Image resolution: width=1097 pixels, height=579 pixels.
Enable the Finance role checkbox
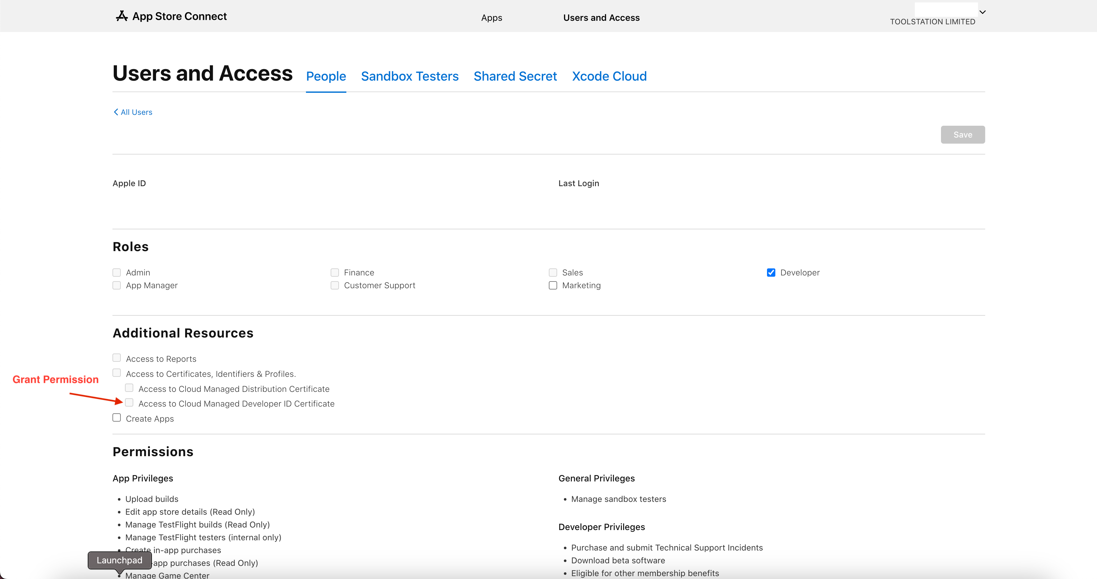click(335, 273)
